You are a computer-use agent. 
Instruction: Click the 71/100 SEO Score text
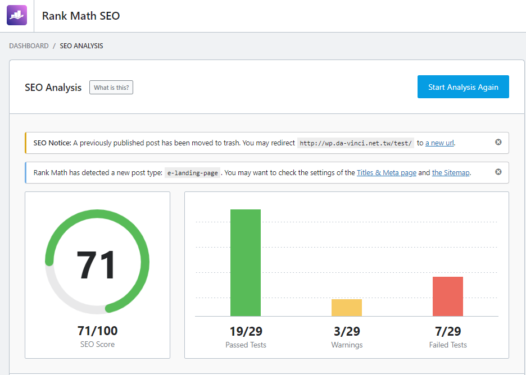pyautogui.click(x=97, y=331)
